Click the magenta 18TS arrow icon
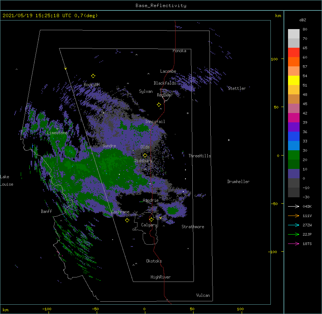Screen dimensions: 322x314 294,244
